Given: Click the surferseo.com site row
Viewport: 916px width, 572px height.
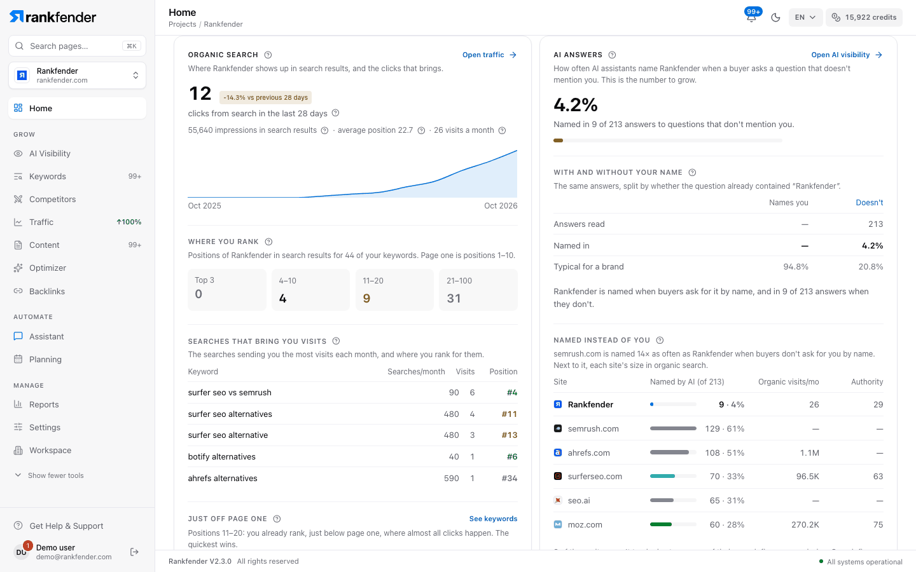Looking at the screenshot, I should click(x=718, y=477).
